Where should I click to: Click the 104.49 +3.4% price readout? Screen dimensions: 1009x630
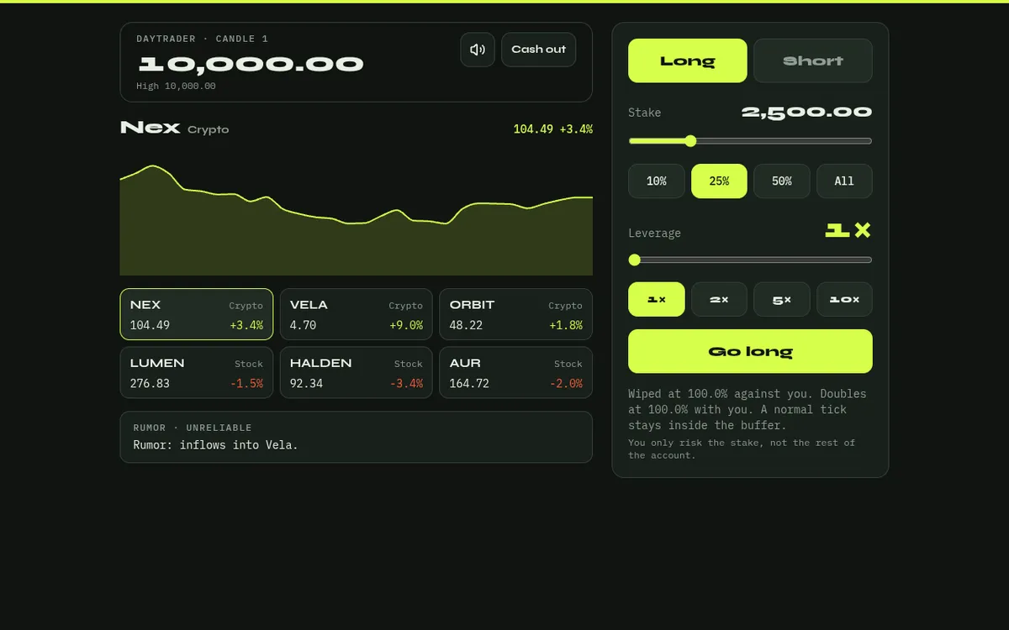(x=552, y=129)
